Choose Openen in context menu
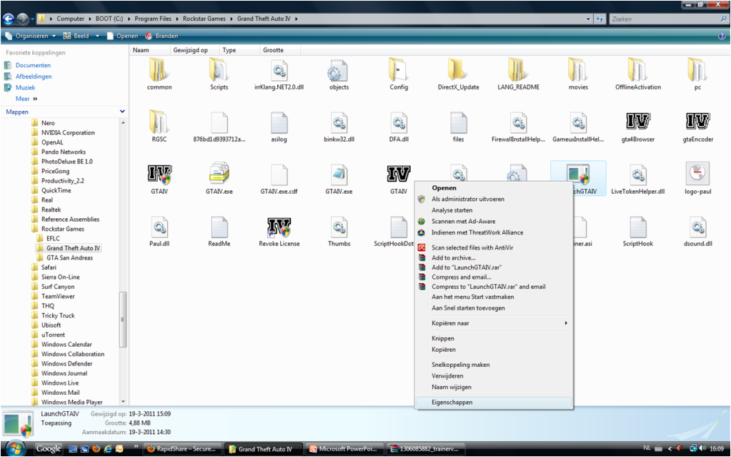 [x=493, y=187]
